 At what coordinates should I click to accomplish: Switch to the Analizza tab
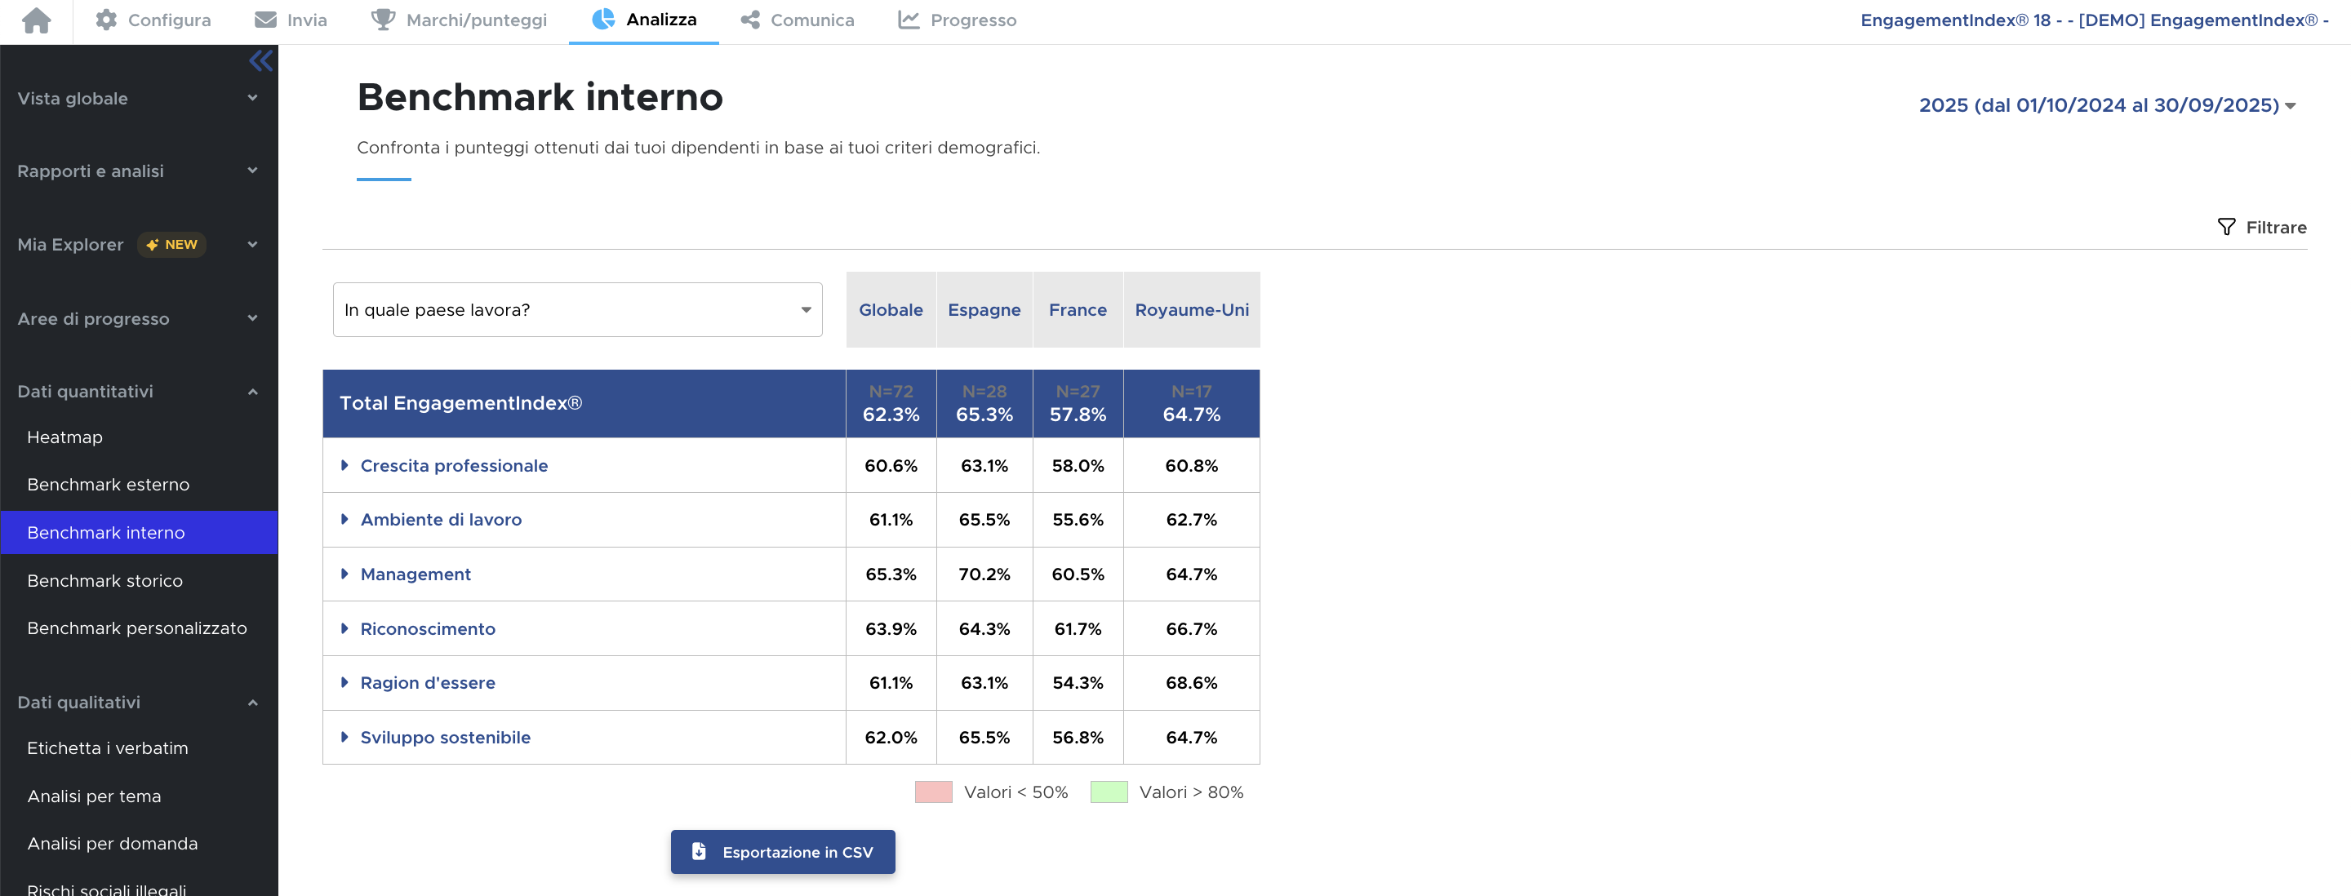[643, 20]
